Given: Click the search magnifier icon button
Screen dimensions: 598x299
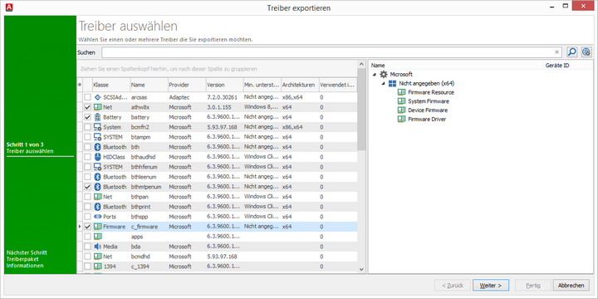Looking at the screenshot, I should (x=571, y=52).
